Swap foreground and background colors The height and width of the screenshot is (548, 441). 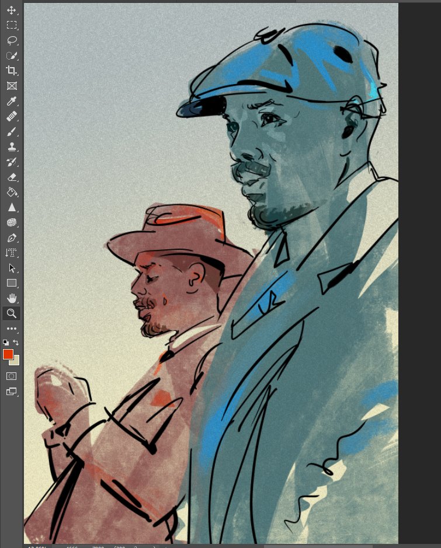pyautogui.click(x=16, y=343)
